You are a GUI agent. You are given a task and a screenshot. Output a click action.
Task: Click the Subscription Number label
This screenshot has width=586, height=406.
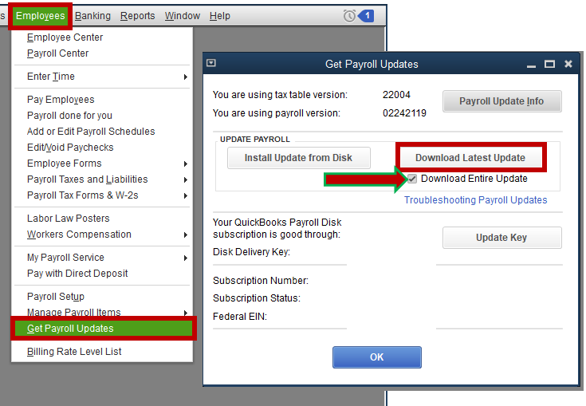[261, 281]
